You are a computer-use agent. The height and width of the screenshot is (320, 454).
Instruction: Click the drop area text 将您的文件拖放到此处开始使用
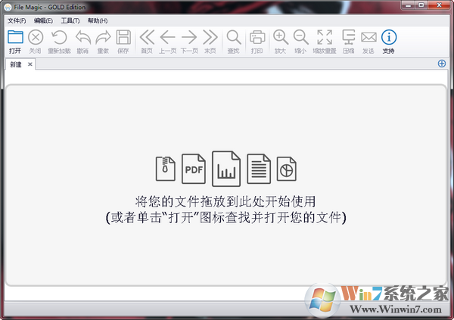coord(225,201)
